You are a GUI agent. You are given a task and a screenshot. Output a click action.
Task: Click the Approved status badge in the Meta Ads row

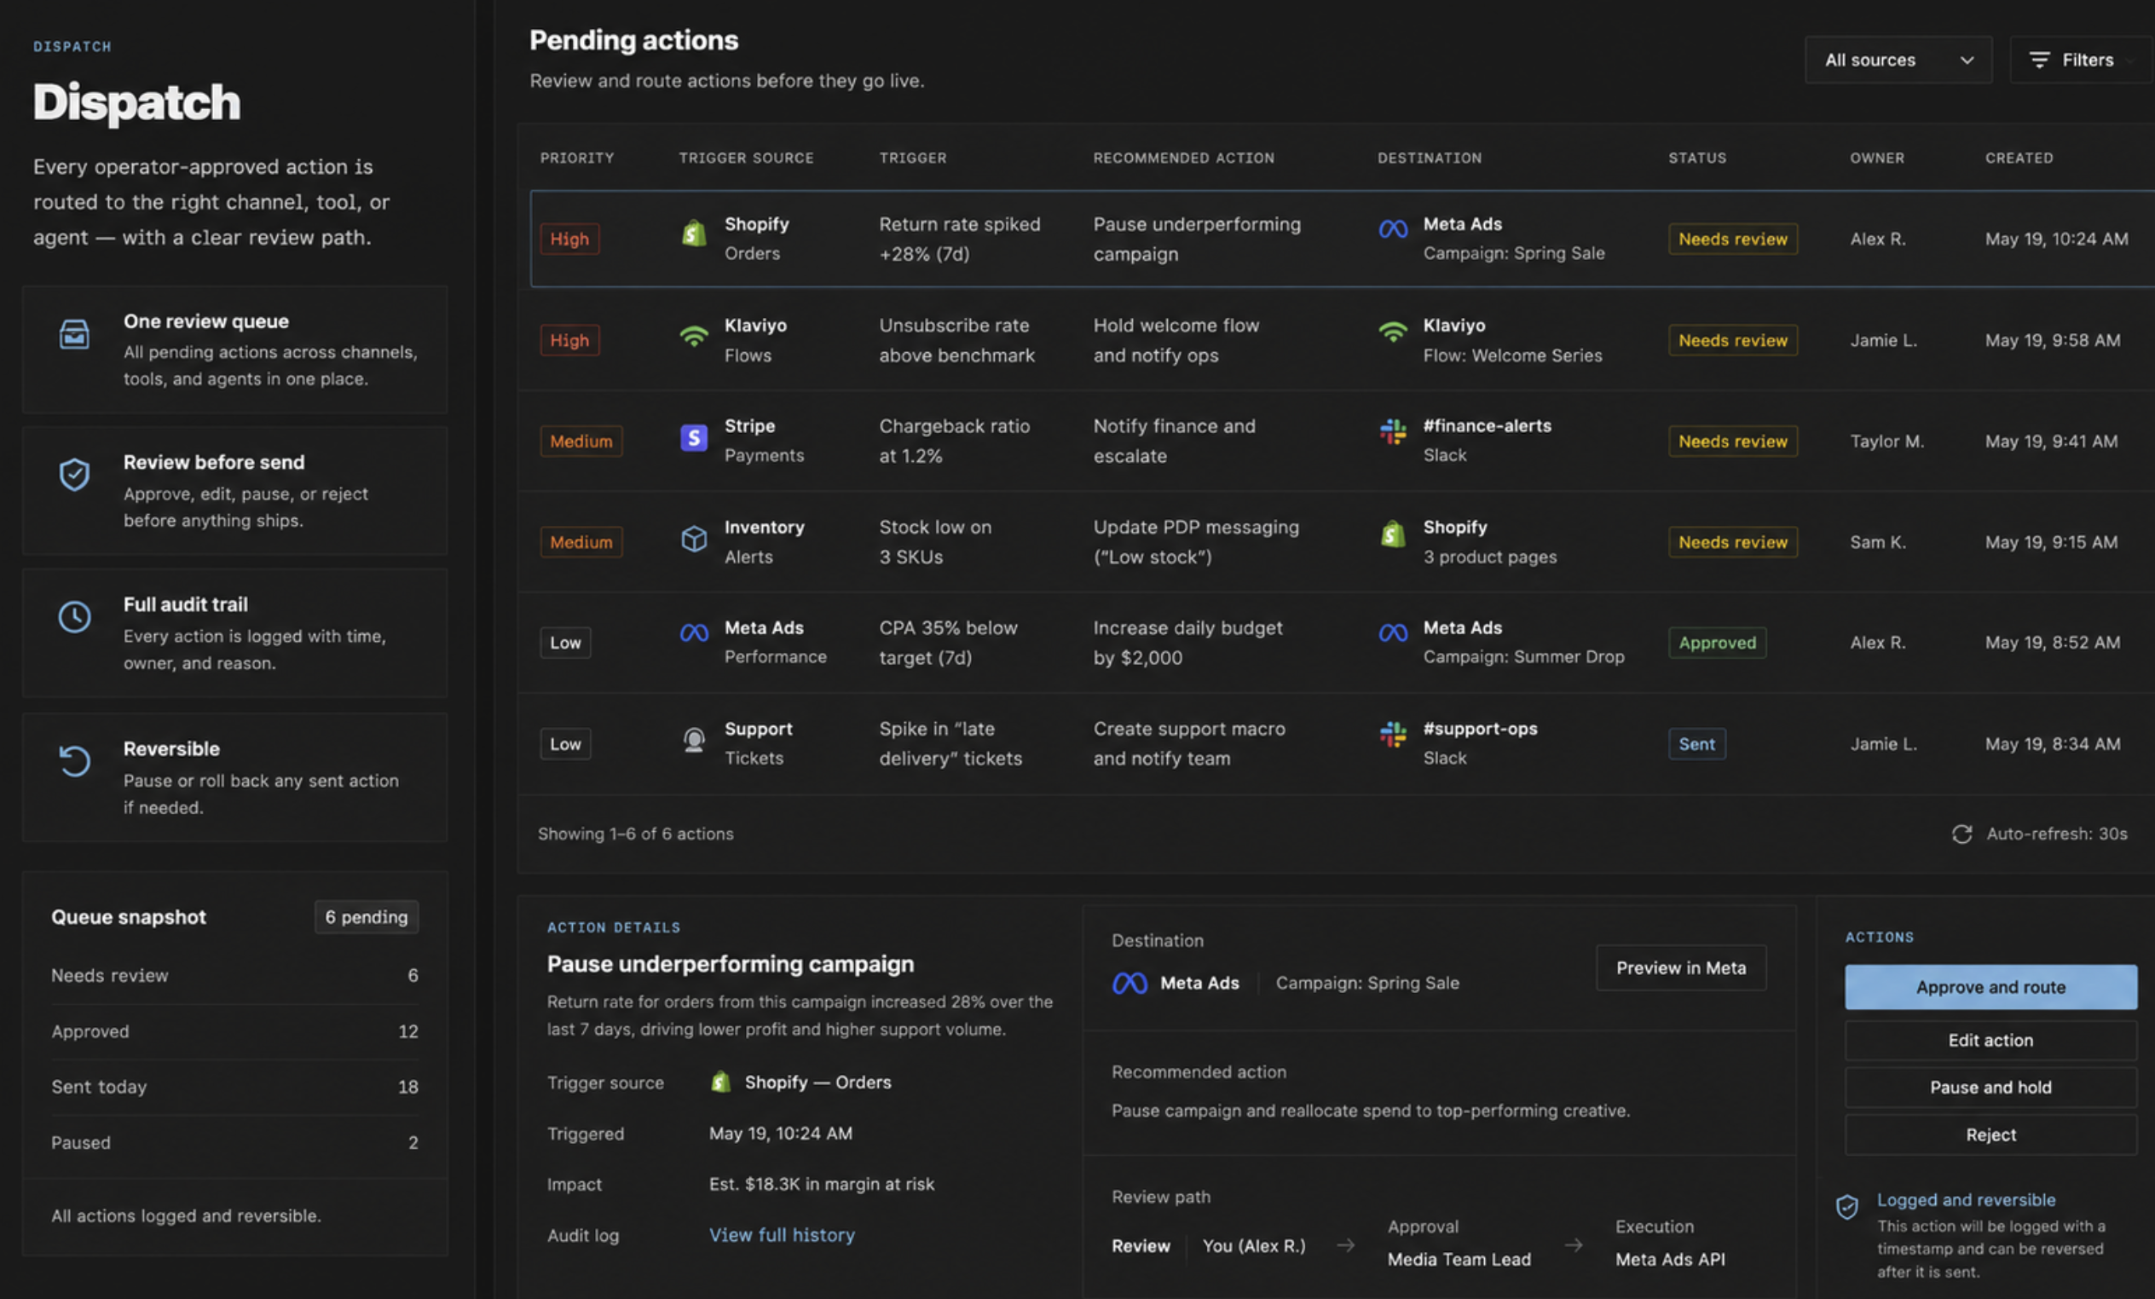point(1717,642)
